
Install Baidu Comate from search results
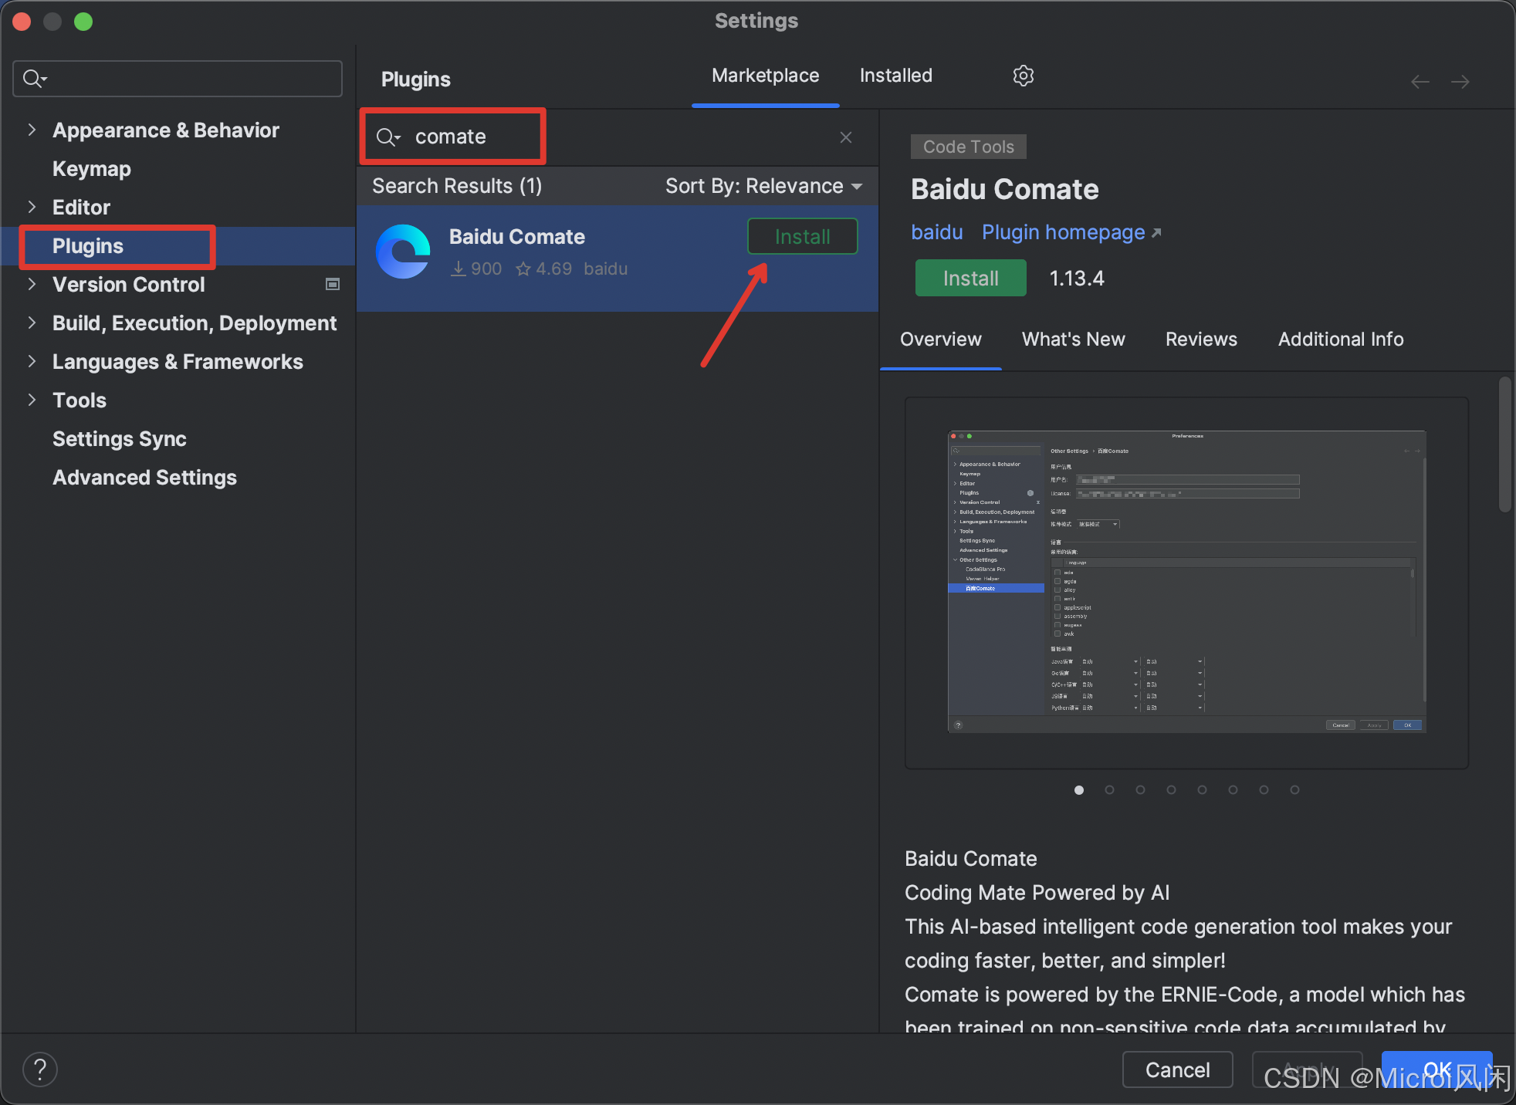[x=802, y=237]
